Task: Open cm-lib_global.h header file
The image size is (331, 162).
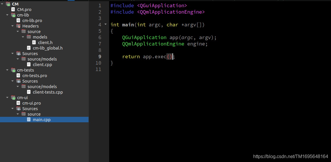Action: pos(48,48)
